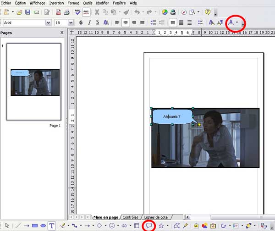Viewport: 275px width, 231px height.
Task: Open the Aide menu
Action: coord(133,3)
